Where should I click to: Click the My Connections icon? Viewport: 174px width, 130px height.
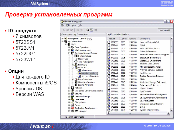66,41
